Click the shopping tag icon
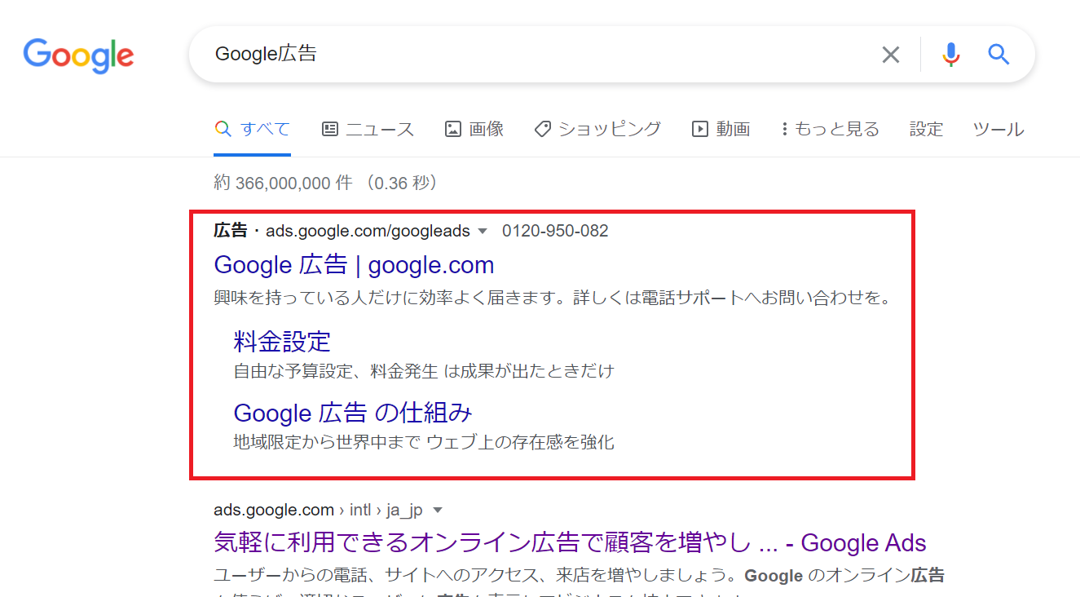This screenshot has height=597, width=1080. click(x=543, y=129)
